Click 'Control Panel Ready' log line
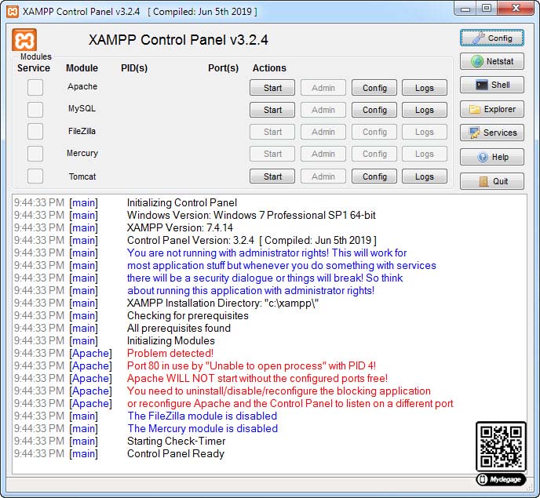The height and width of the screenshot is (498, 540). (x=176, y=453)
